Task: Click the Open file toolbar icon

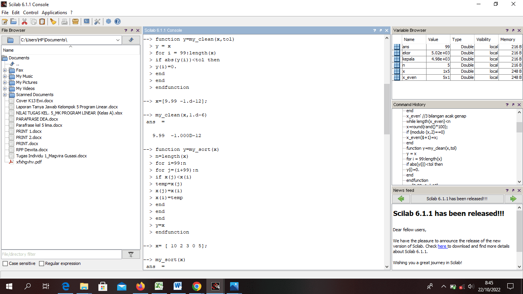Action: 13,21
